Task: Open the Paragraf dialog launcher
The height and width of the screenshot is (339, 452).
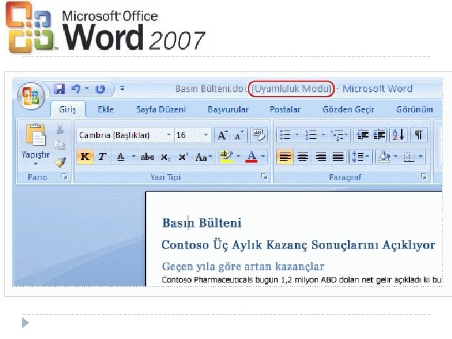Action: point(424,176)
